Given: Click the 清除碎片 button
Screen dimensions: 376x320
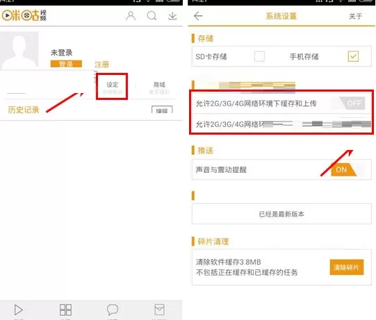Looking at the screenshot, I should [347, 267].
